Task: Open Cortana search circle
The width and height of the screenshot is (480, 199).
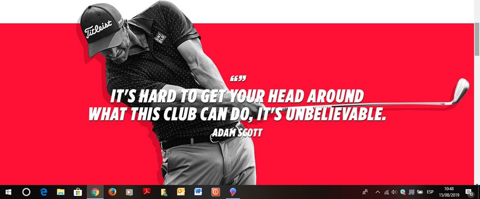Action: pyautogui.click(x=26, y=192)
